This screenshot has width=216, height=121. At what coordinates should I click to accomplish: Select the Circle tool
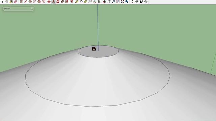pos(30,2)
